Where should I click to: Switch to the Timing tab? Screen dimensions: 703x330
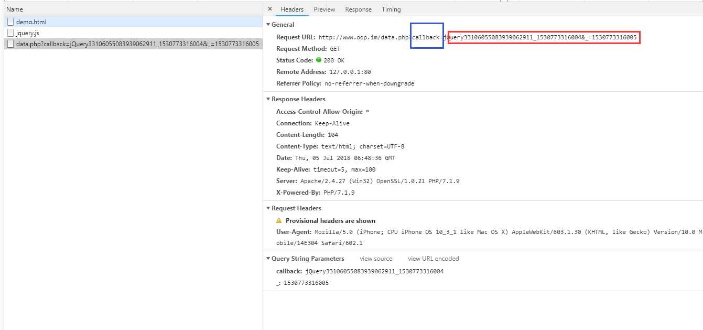(x=391, y=9)
